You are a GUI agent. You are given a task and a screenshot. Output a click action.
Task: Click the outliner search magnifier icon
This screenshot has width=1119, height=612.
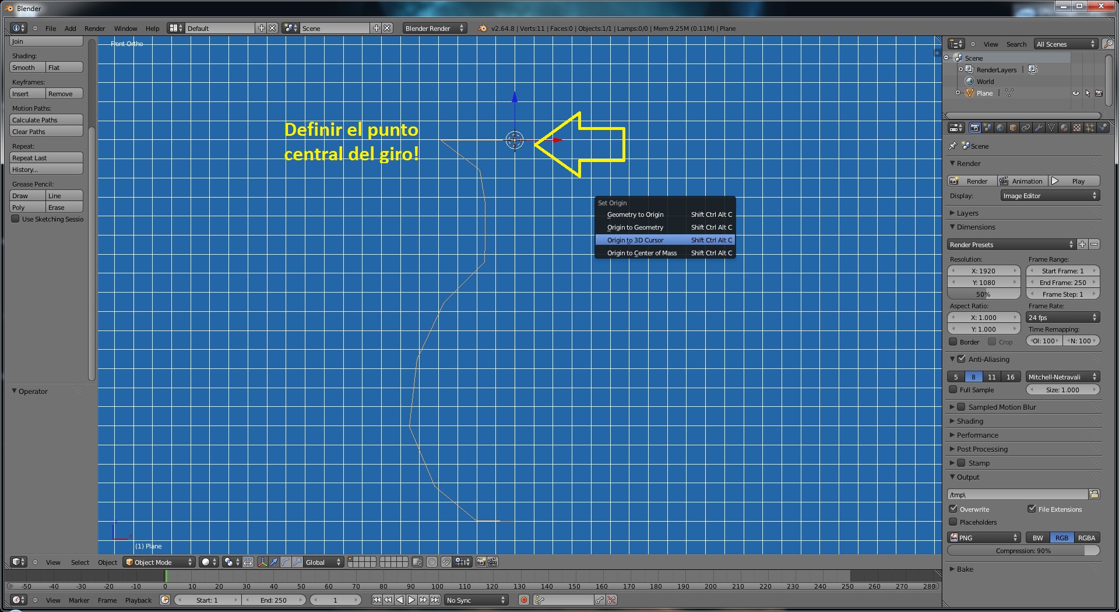tap(1108, 44)
